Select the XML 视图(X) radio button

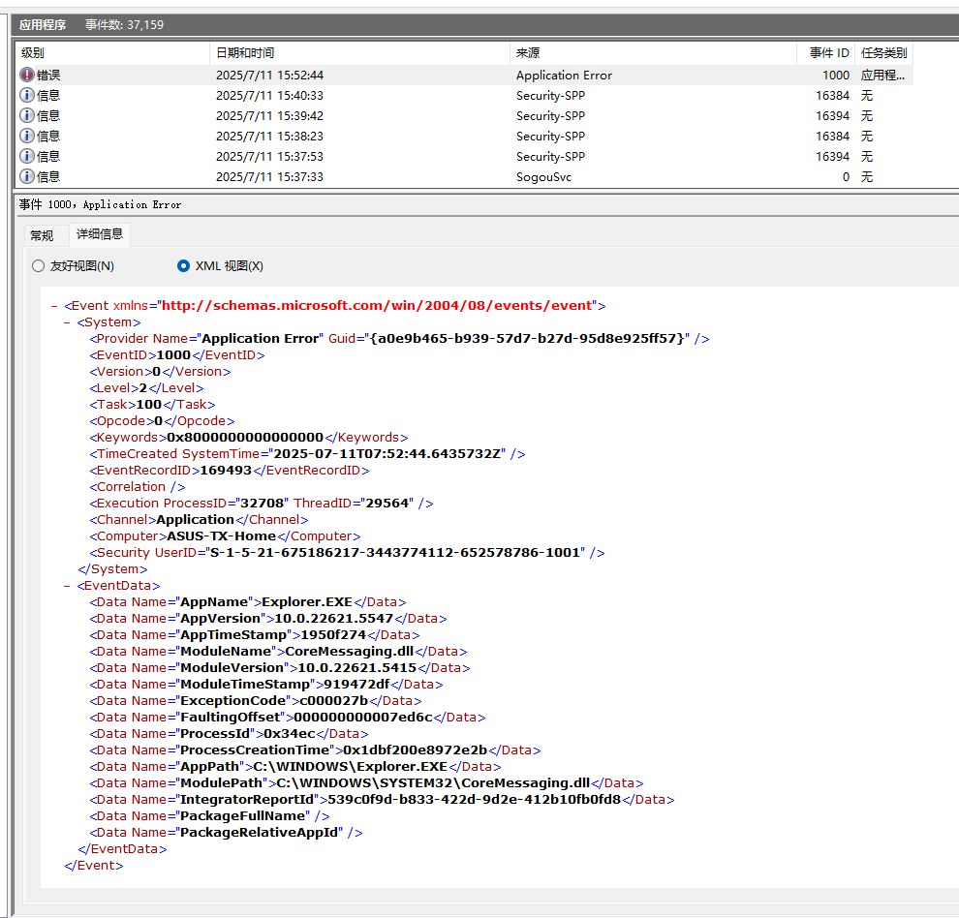[x=184, y=265]
